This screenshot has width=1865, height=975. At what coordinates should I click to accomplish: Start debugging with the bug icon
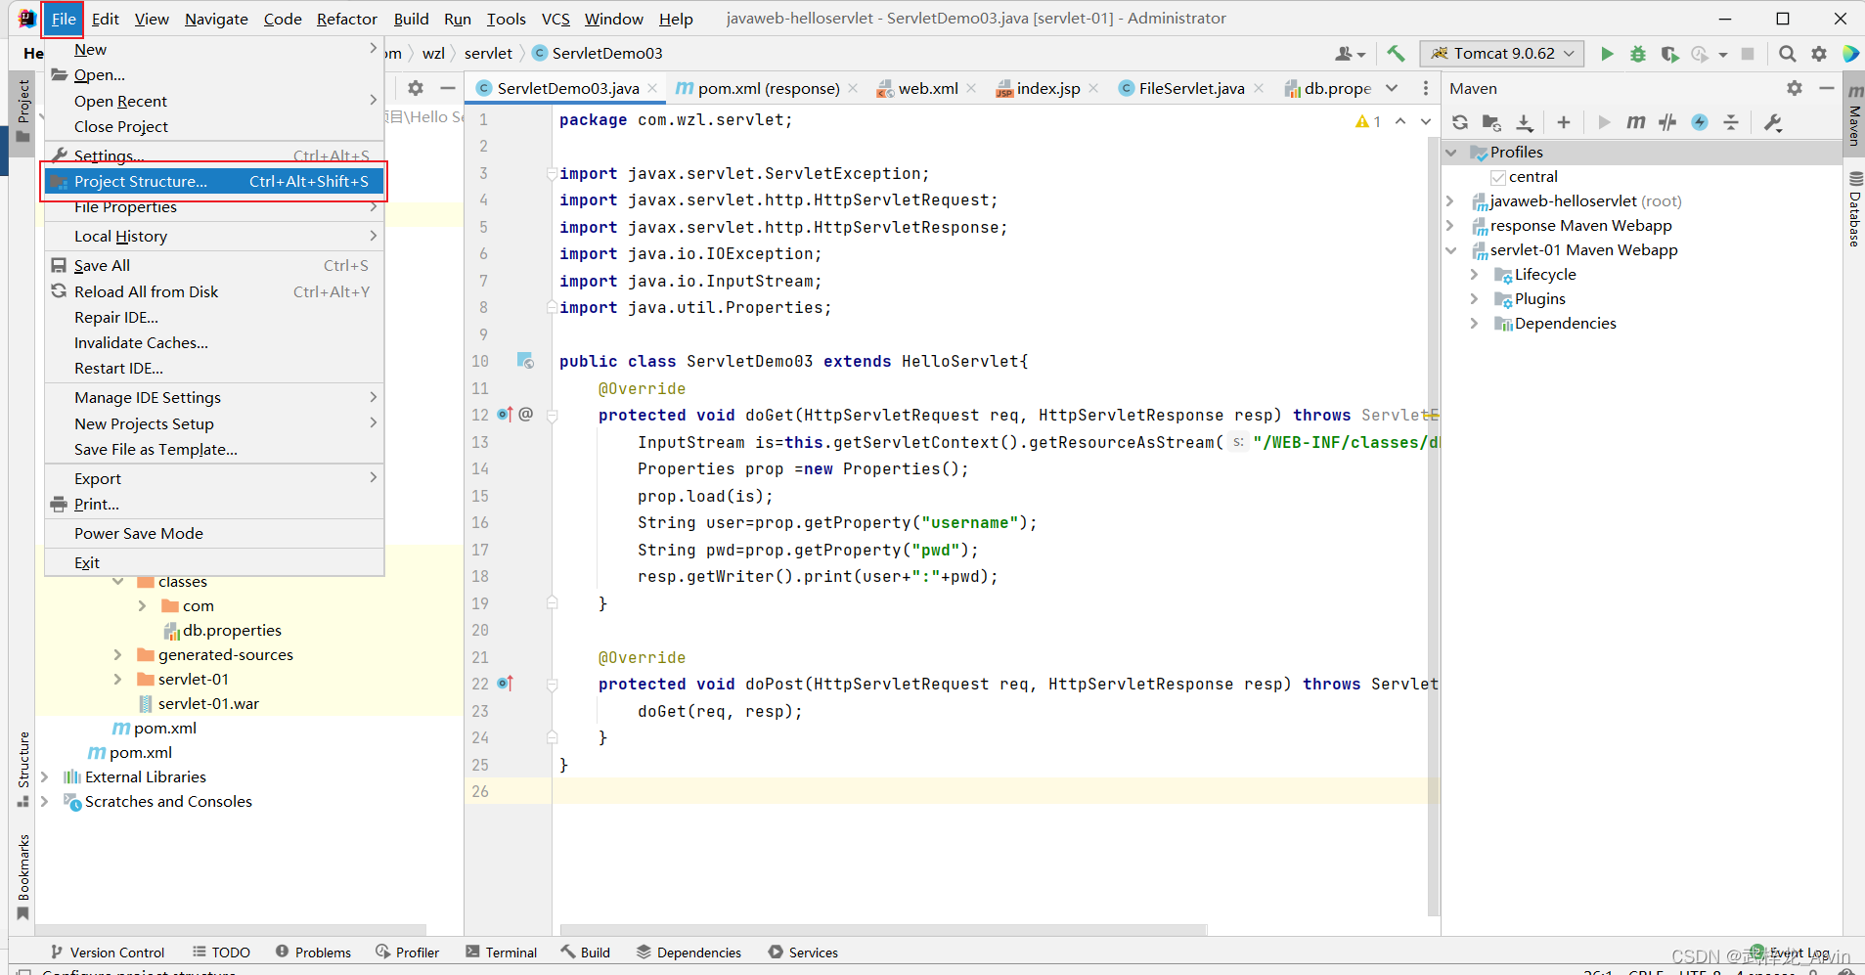click(1638, 54)
